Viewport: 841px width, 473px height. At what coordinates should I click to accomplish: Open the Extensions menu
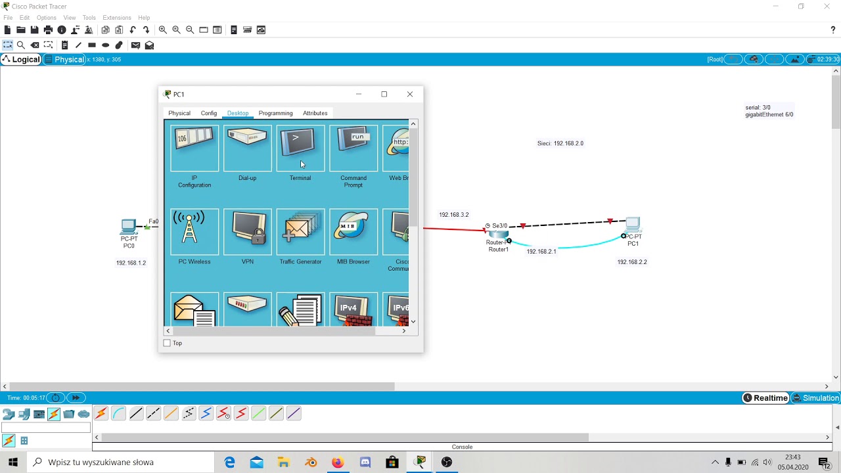(x=116, y=18)
